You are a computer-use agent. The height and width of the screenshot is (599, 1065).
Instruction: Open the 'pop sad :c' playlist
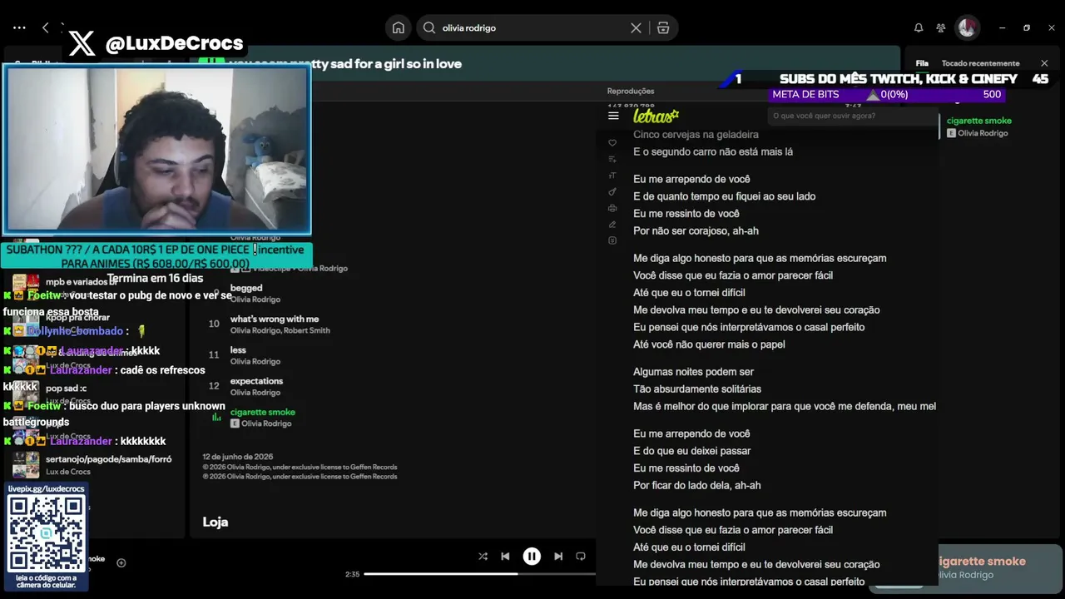pyautogui.click(x=67, y=389)
